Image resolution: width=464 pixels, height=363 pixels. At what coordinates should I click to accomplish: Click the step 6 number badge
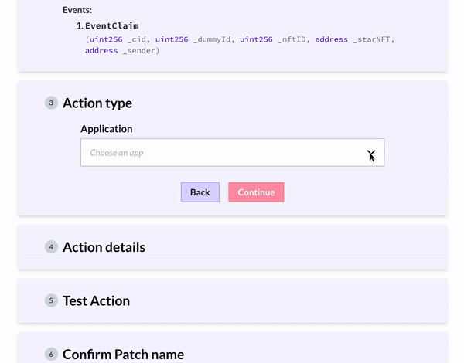coord(51,354)
